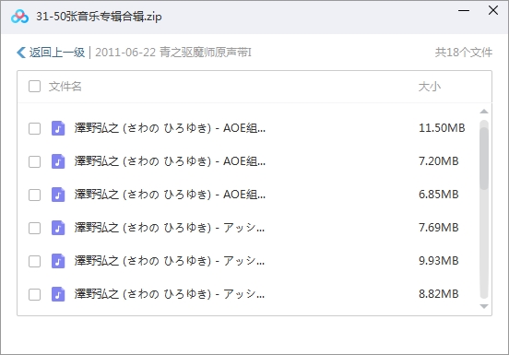Toggle the select-all checkbox beside 文件名

coord(34,87)
